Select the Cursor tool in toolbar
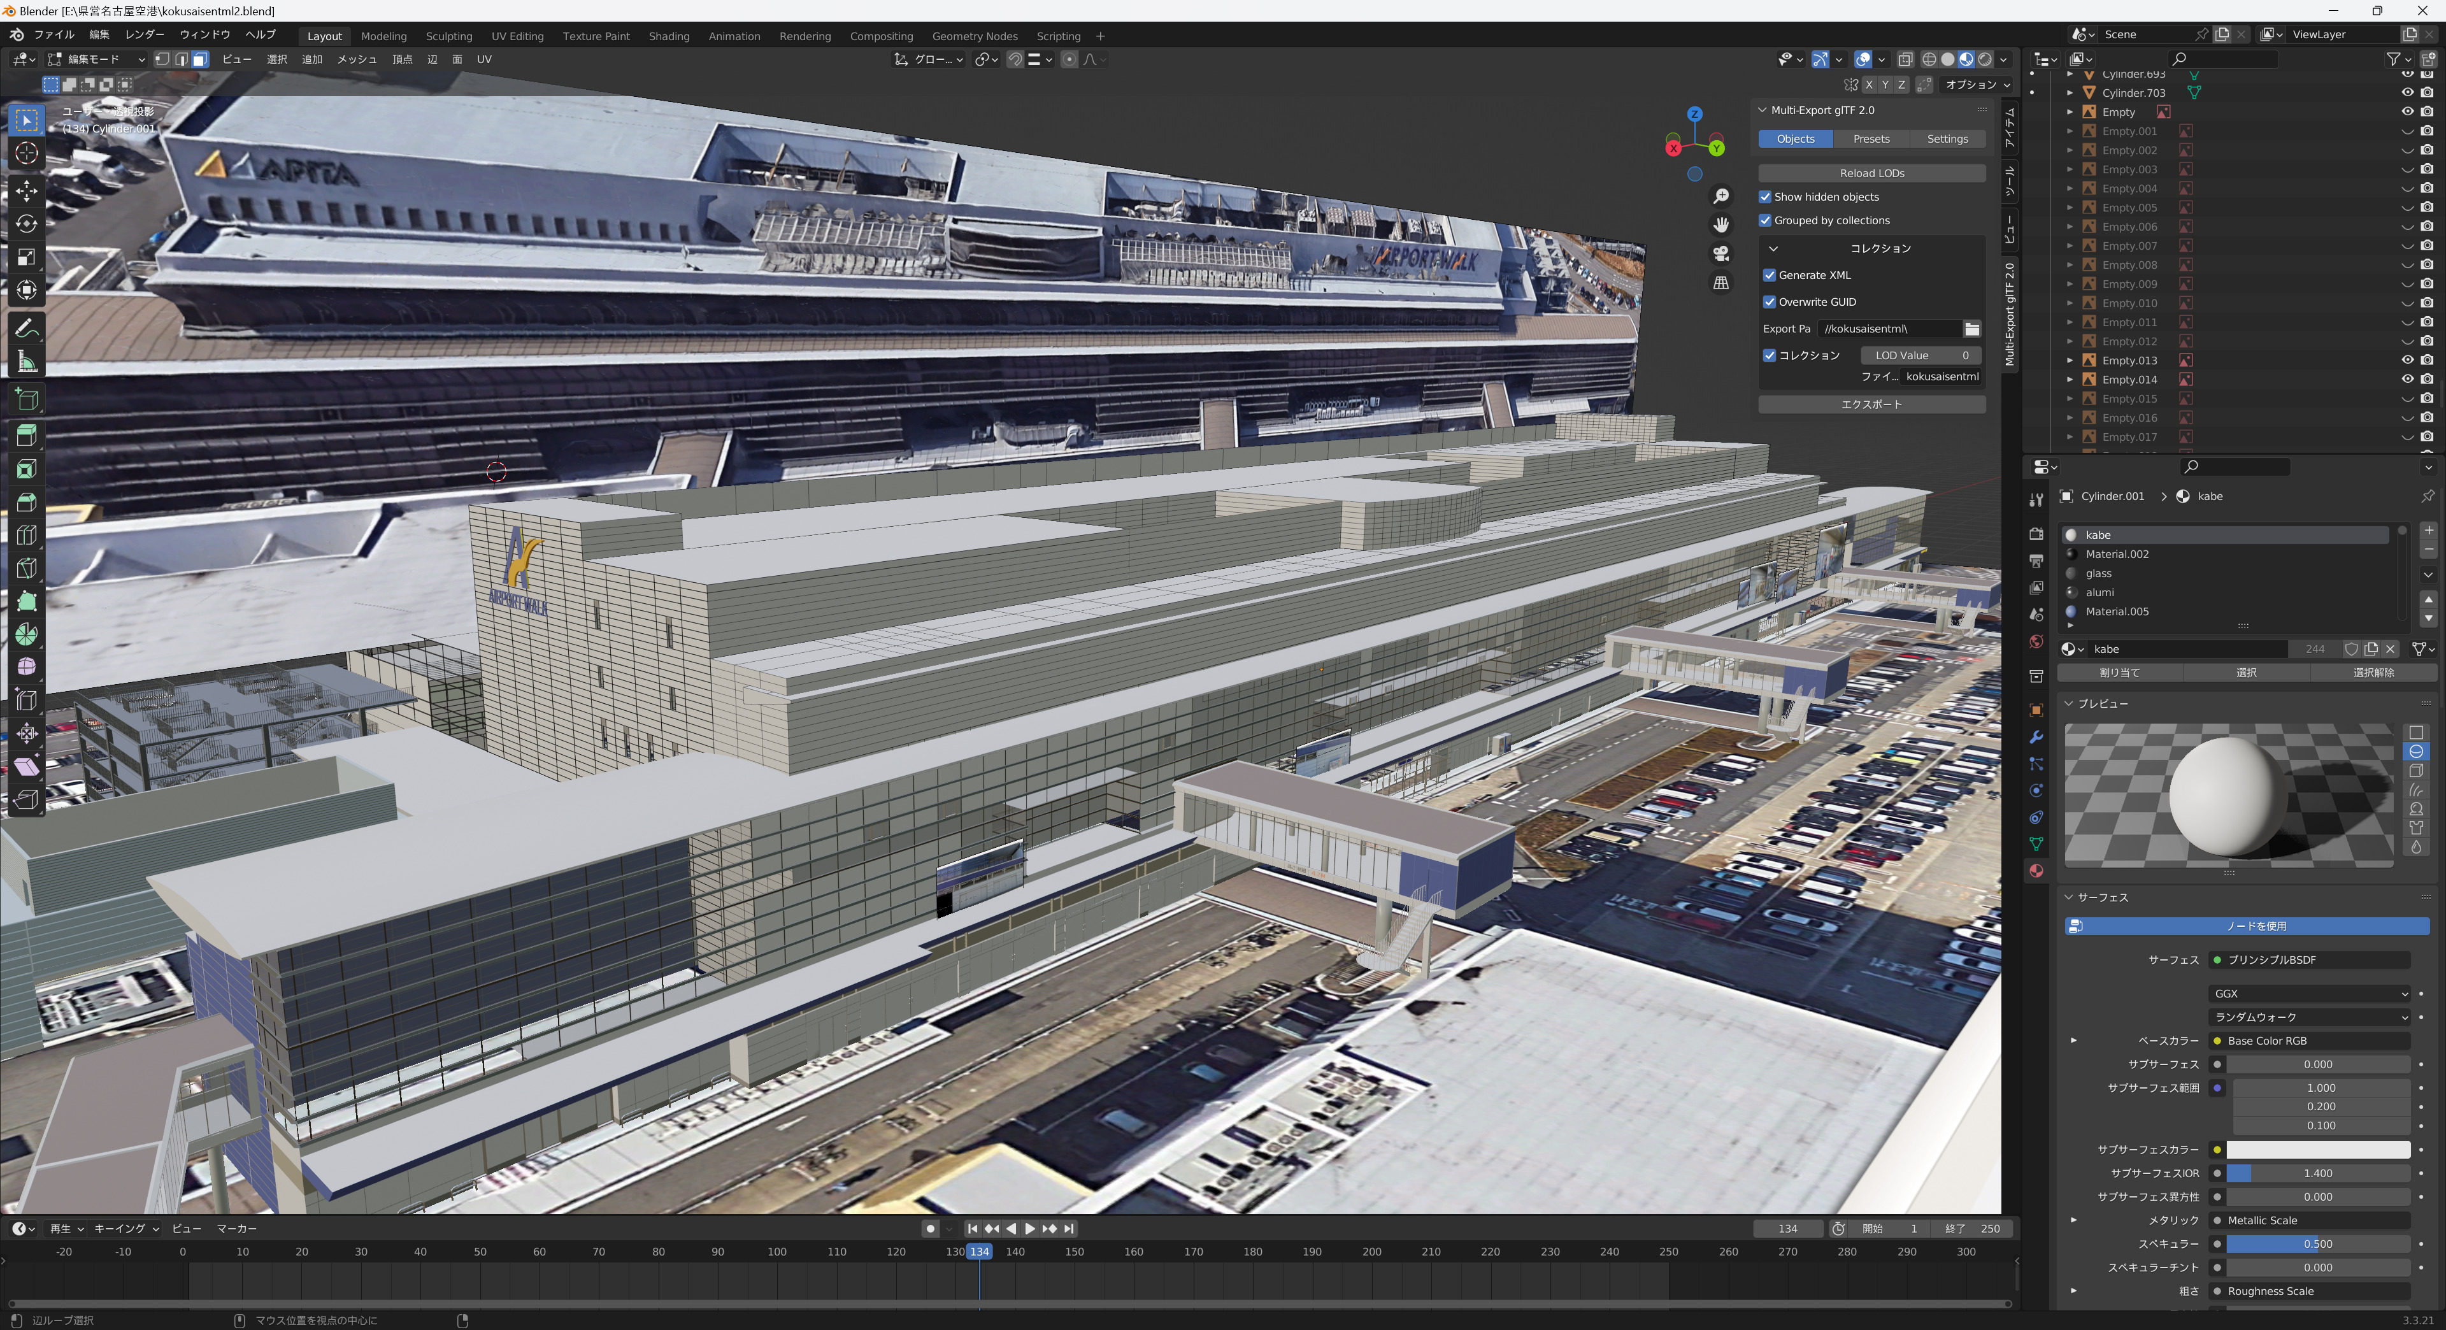The image size is (2446, 1330). tap(27, 154)
